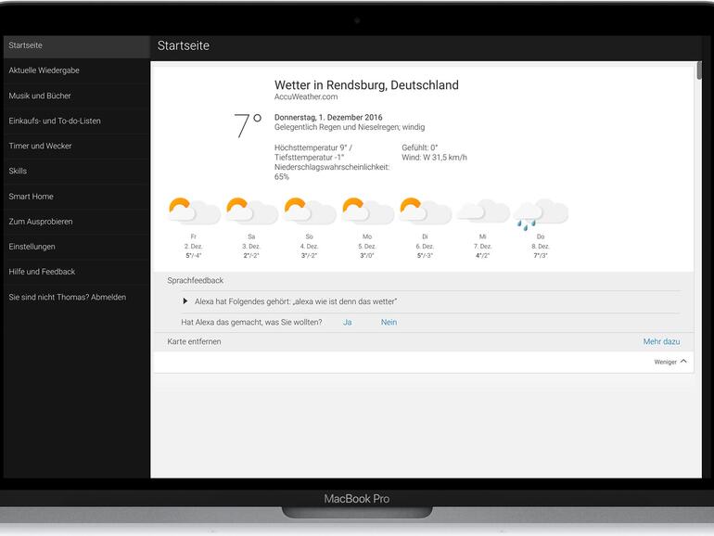Click the Weniger chevron arrow

[x=683, y=361]
